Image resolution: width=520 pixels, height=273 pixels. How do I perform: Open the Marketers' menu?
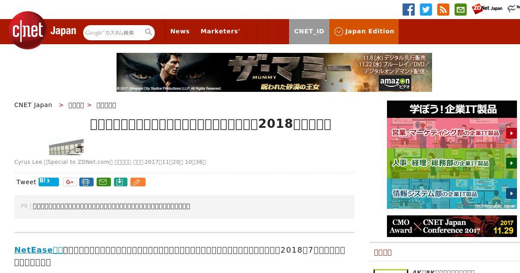(220, 31)
